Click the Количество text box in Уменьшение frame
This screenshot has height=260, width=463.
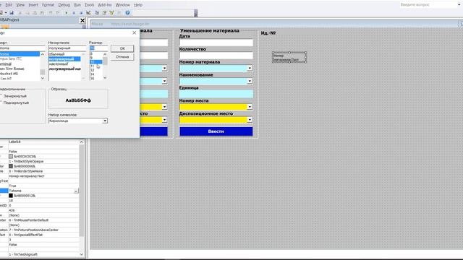tap(216, 56)
